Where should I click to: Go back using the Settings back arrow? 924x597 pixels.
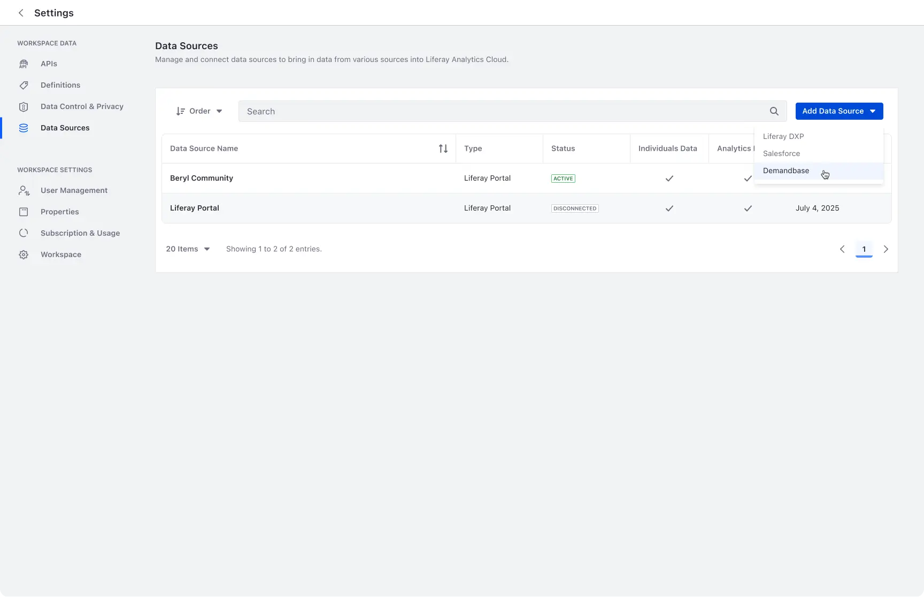click(x=21, y=13)
